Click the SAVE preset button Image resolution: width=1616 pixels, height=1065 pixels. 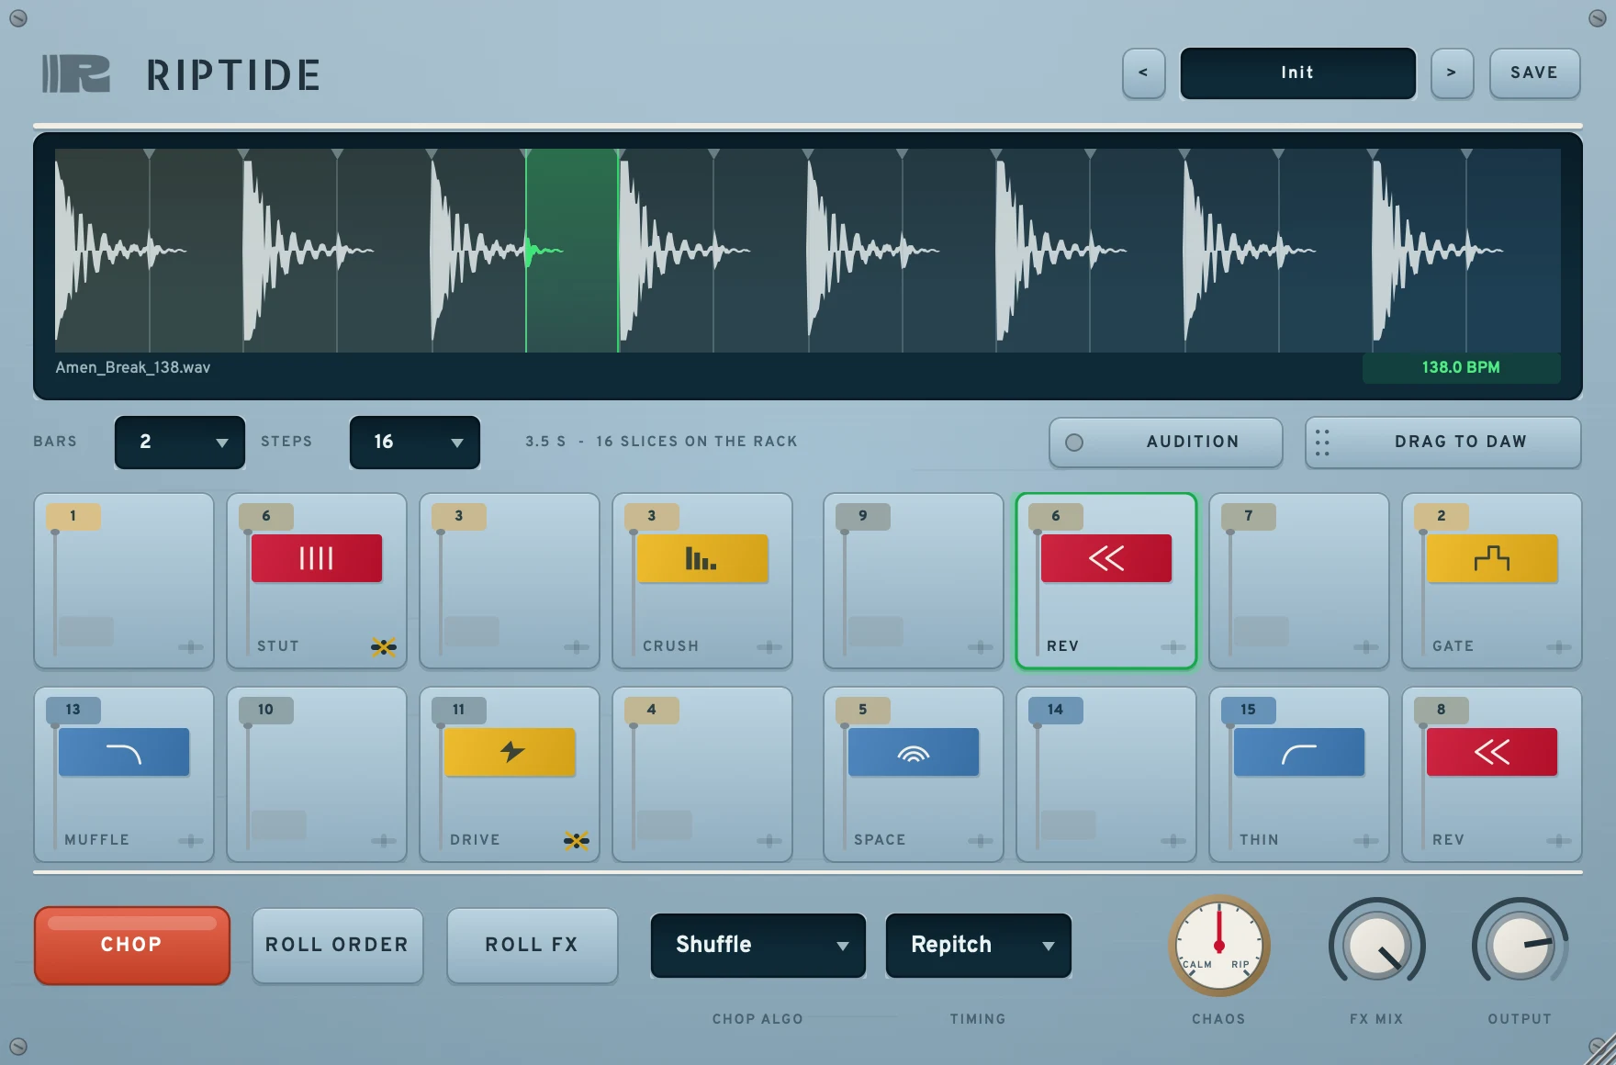pyautogui.click(x=1534, y=73)
